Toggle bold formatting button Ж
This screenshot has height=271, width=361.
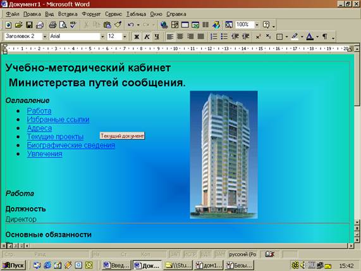point(137,37)
